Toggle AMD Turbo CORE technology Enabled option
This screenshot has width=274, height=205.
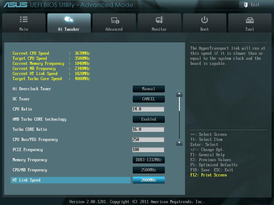point(149,119)
